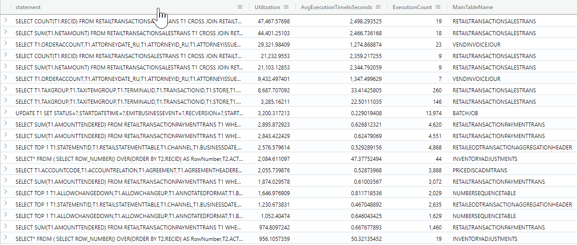Open the statement column menu icon

[240, 7]
